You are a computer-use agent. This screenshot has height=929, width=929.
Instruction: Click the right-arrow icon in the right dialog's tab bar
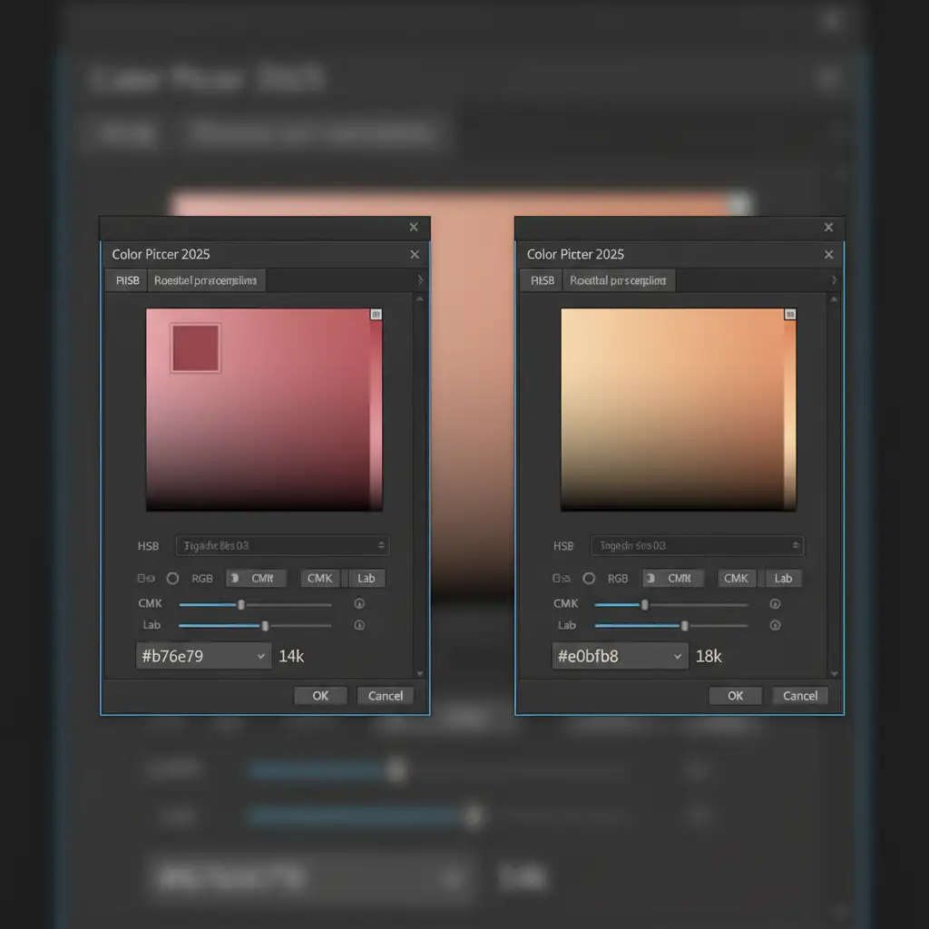[834, 280]
